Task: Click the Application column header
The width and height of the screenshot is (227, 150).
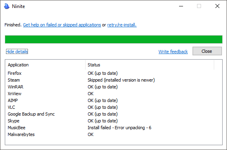Action: pyautogui.click(x=45, y=65)
